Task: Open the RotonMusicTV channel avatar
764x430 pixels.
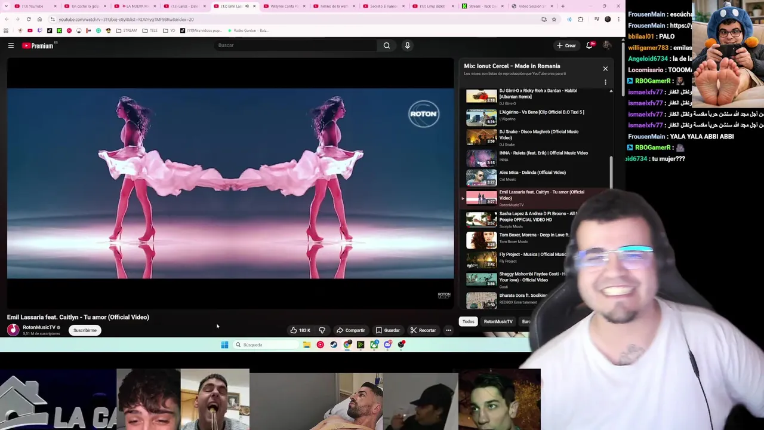Action: click(13, 330)
